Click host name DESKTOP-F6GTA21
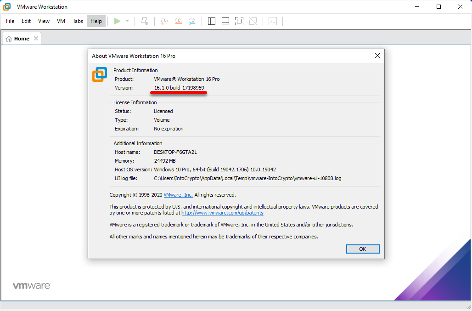The image size is (472, 311). [175, 153]
